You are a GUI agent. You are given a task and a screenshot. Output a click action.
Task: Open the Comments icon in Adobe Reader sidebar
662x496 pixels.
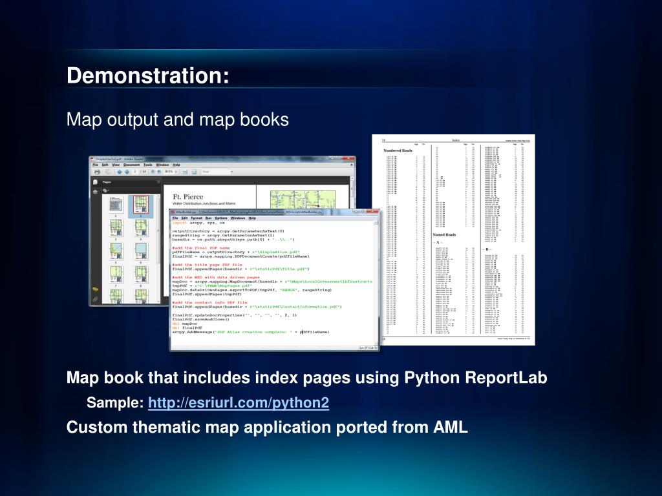point(96,289)
